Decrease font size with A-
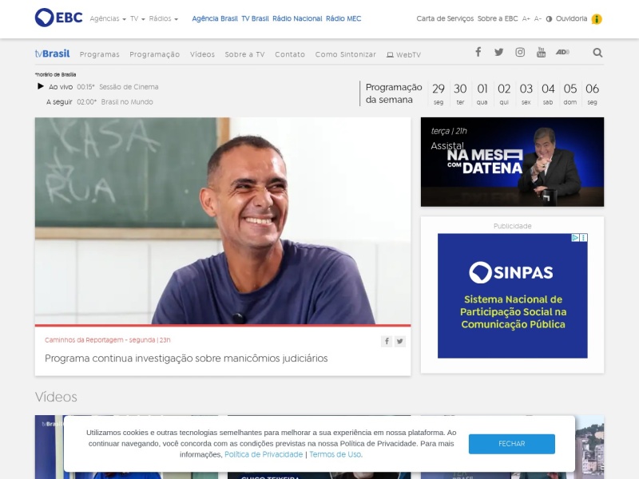This screenshot has height=479, width=639. click(538, 18)
